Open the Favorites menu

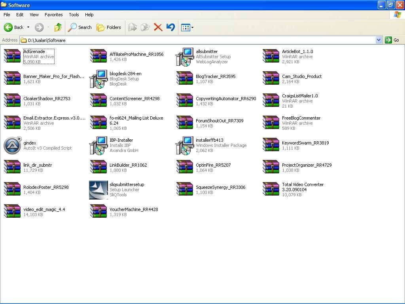click(x=54, y=15)
